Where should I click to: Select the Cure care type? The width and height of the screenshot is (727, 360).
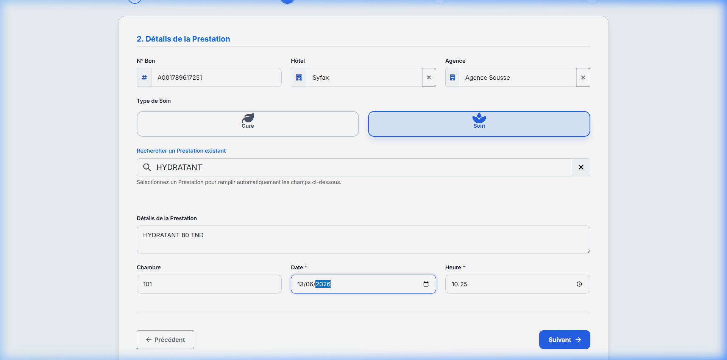pyautogui.click(x=248, y=124)
